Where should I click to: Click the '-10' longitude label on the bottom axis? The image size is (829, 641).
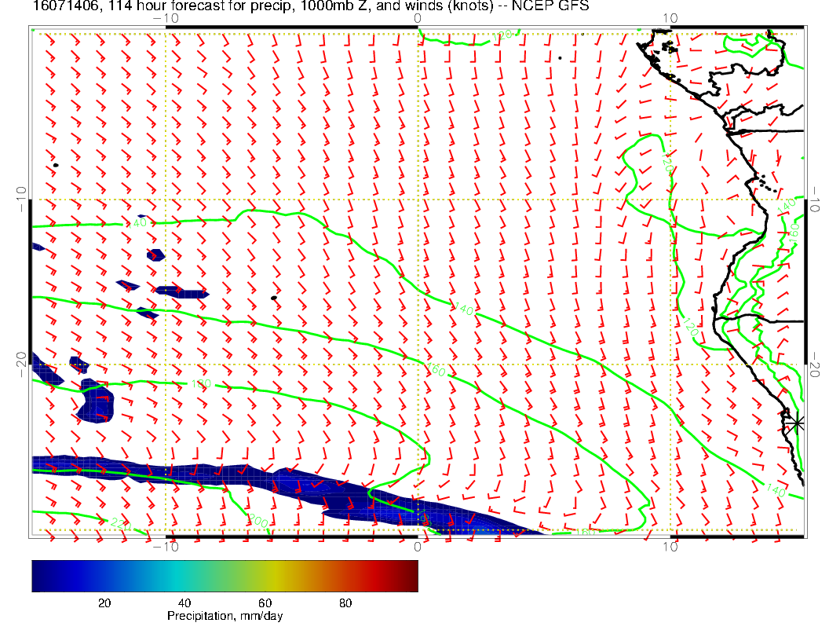point(166,547)
